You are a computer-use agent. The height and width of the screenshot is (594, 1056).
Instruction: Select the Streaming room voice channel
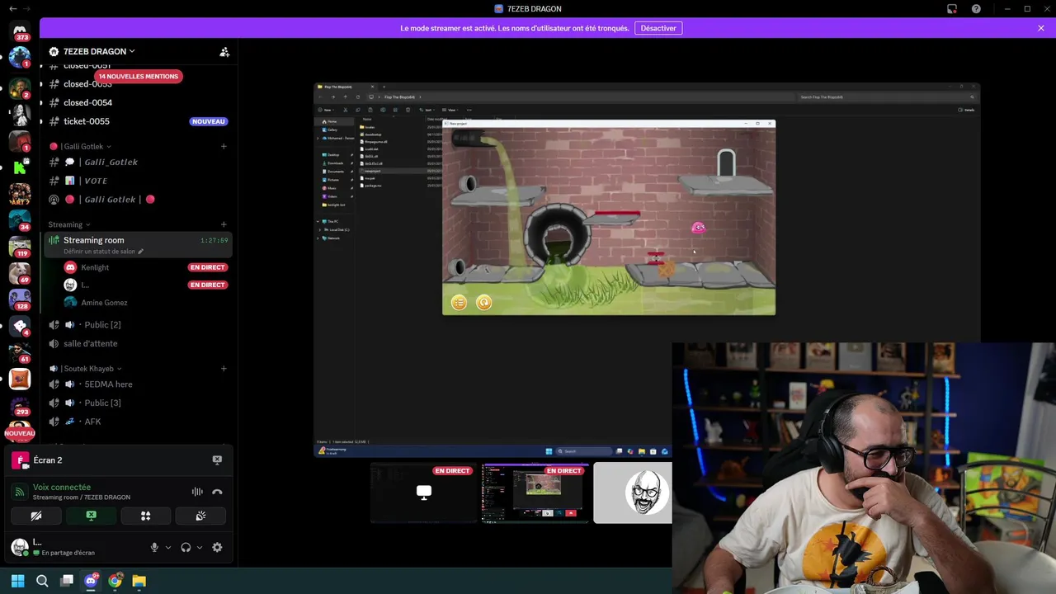pos(137,244)
